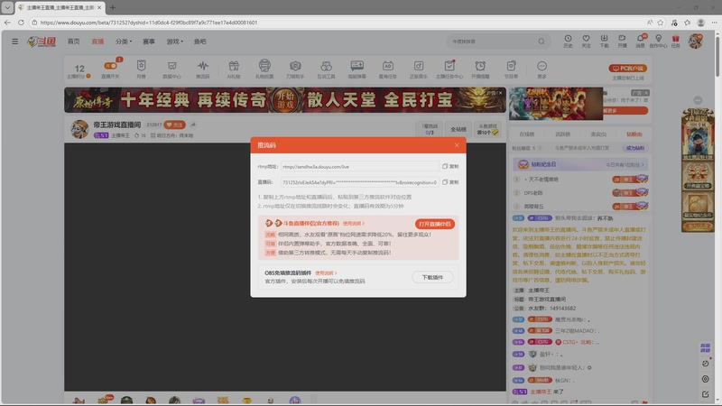This screenshot has height=406, width=722.
Task: Open the 刀塔助手 icon
Action: [295, 69]
